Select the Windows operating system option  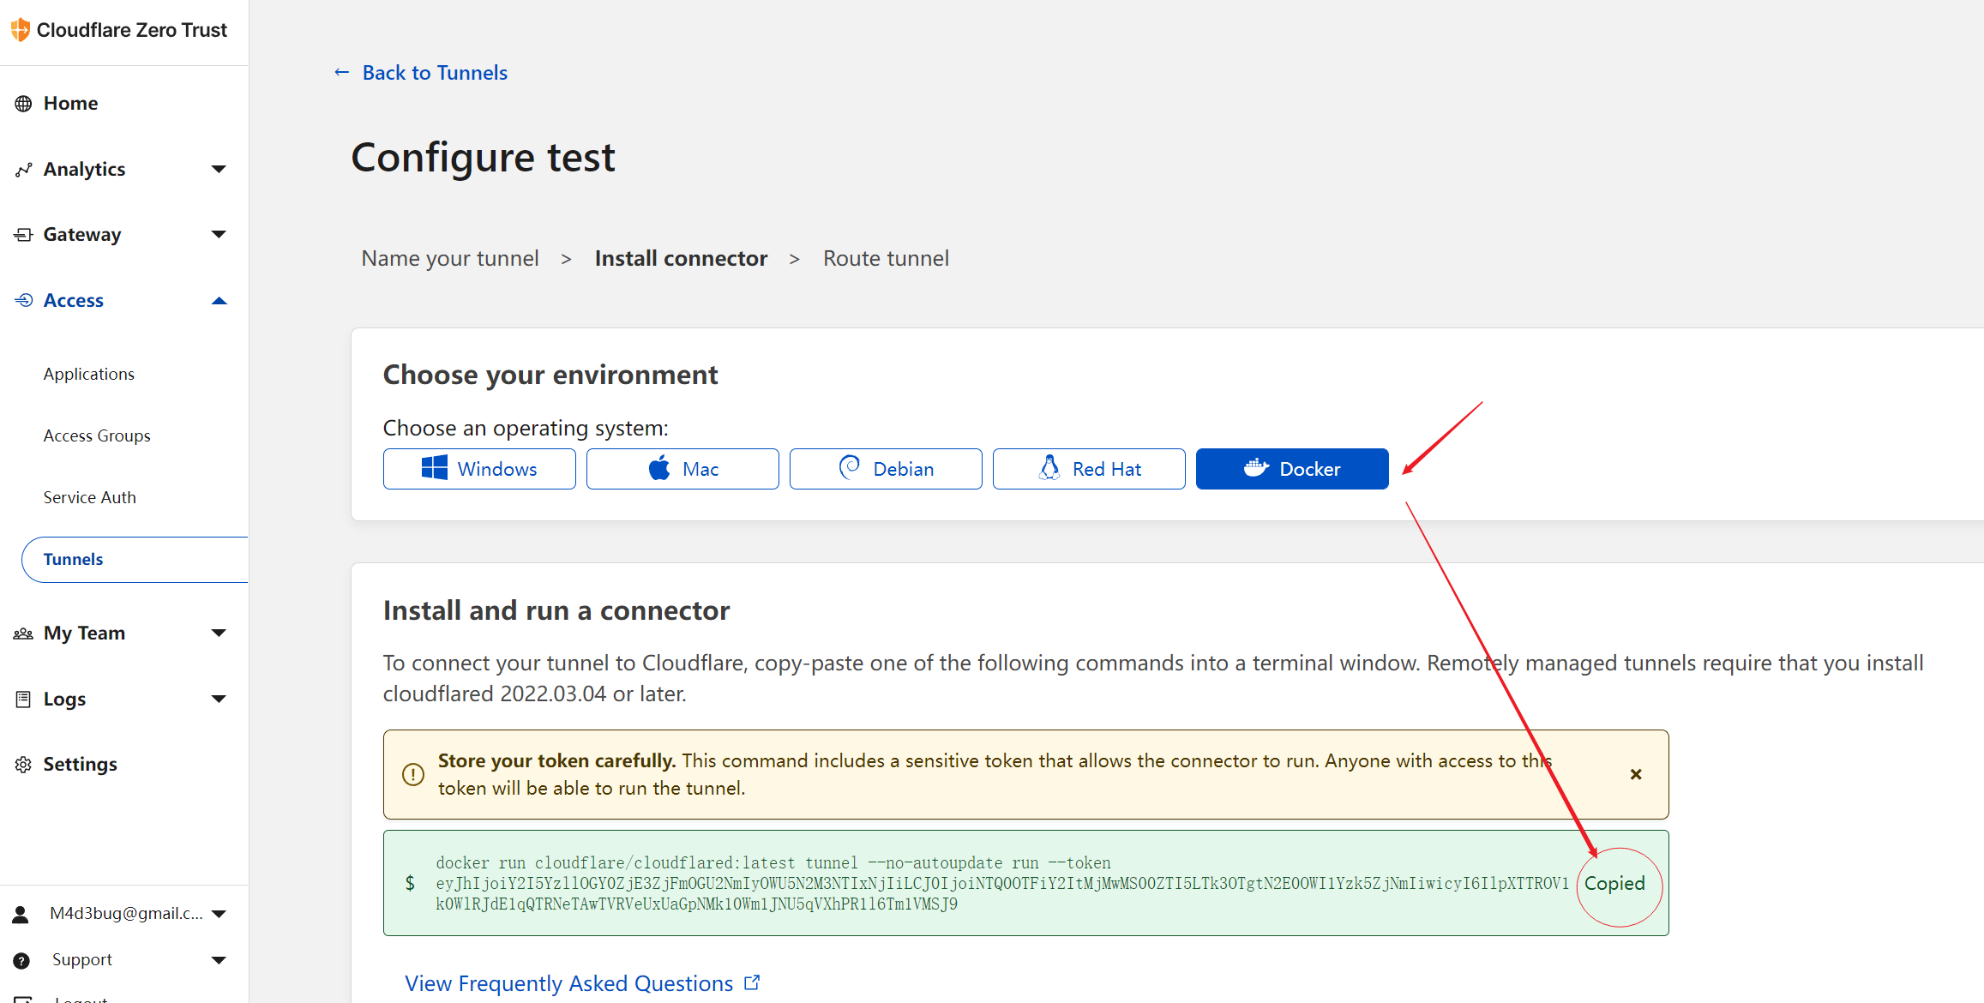(x=479, y=469)
